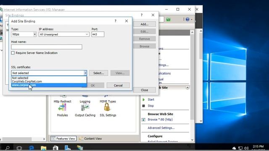
Task: Click Cancel in Add Site Binding
Action: (x=118, y=86)
